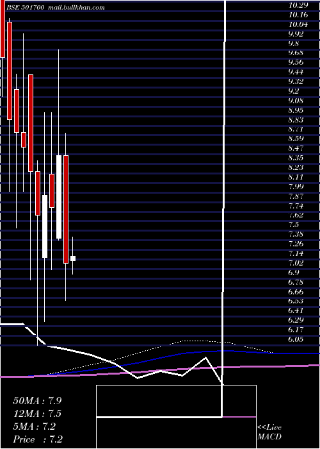Click the 7.5 price axis label
Screen dimensions: 320x449
click(x=294, y=224)
